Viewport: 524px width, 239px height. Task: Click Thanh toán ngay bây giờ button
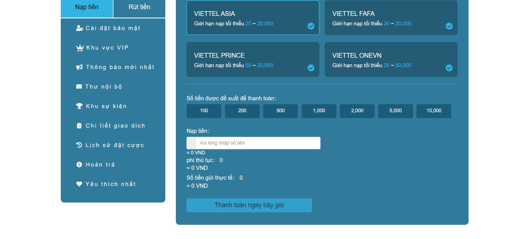click(249, 205)
